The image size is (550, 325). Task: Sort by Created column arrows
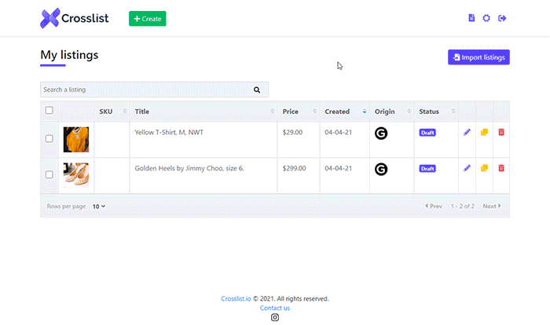tap(365, 111)
